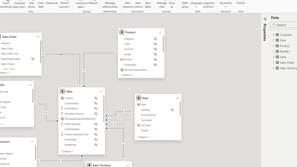Expand Sales Territory in Data pane

tap(274, 68)
